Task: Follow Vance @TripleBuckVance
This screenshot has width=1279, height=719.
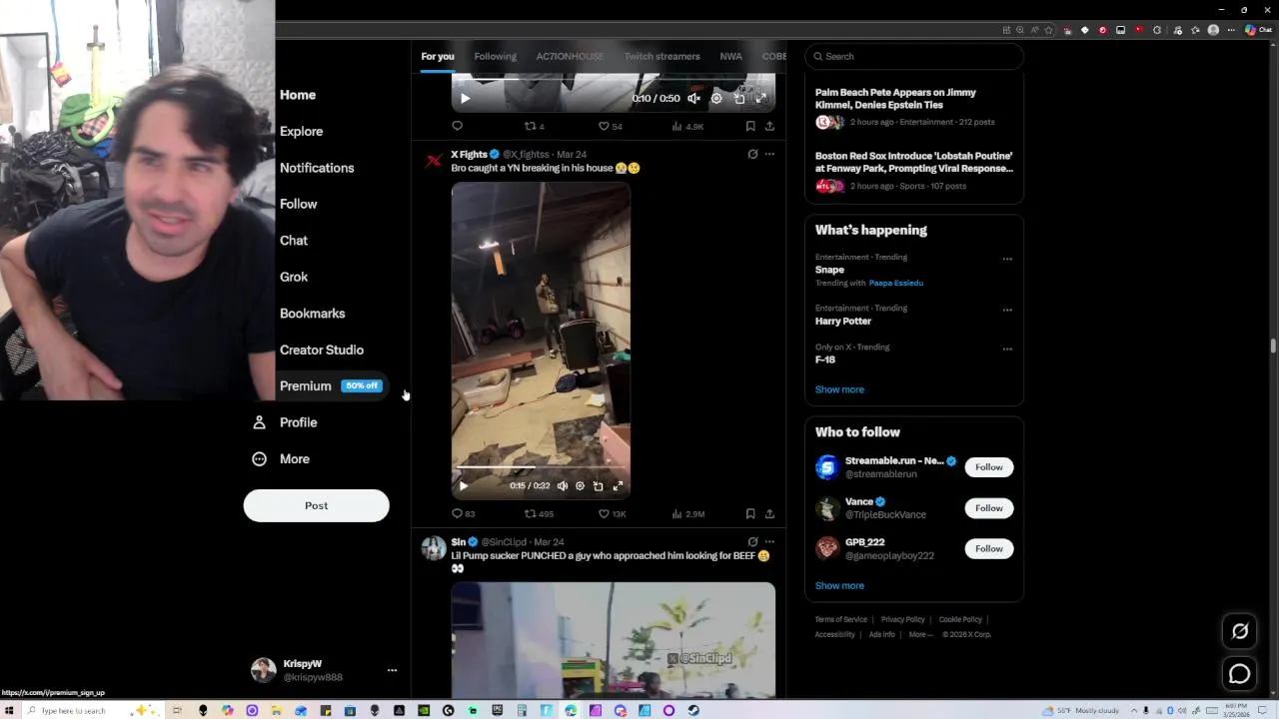Action: point(988,508)
